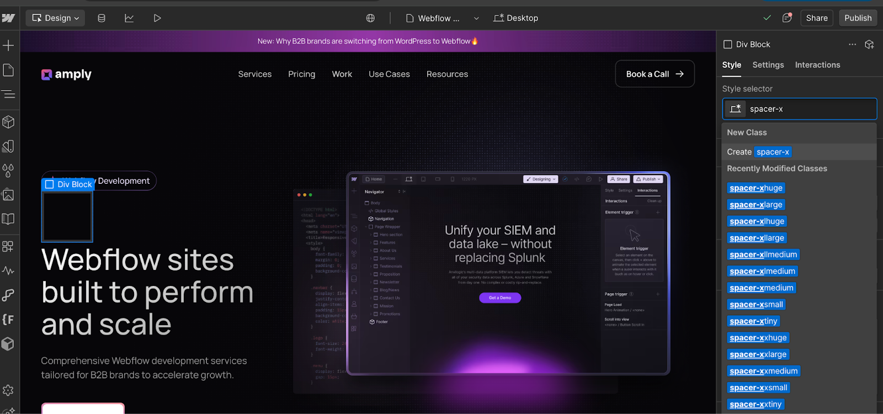The height and width of the screenshot is (414, 883).
Task: Open the CMS database icon
Action: [x=102, y=18]
